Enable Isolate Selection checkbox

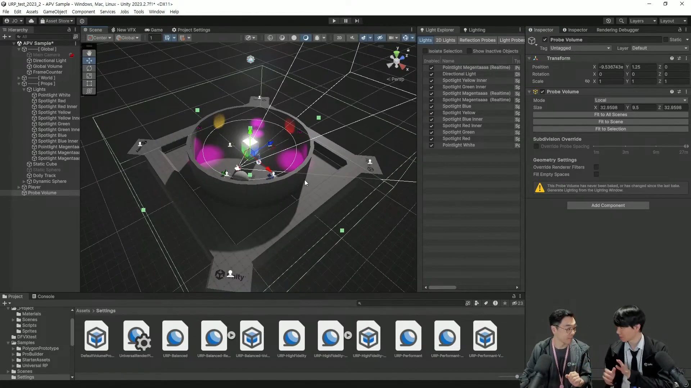tap(425, 51)
